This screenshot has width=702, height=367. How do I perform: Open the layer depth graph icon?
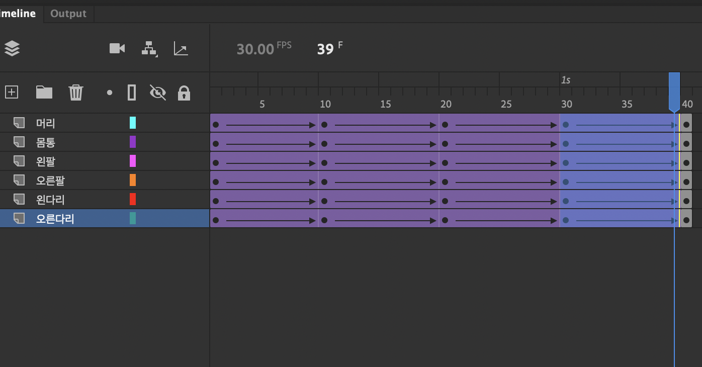181,48
